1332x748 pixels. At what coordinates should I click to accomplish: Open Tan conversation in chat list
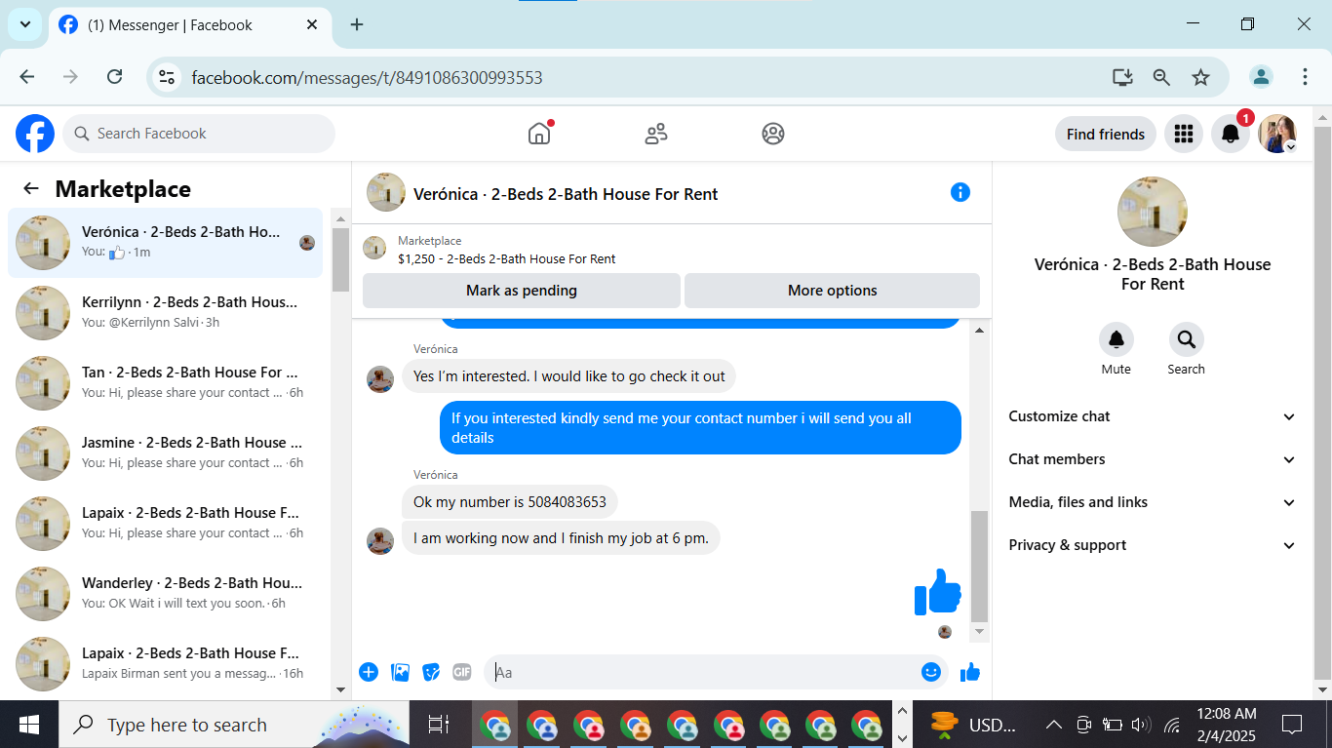166,383
